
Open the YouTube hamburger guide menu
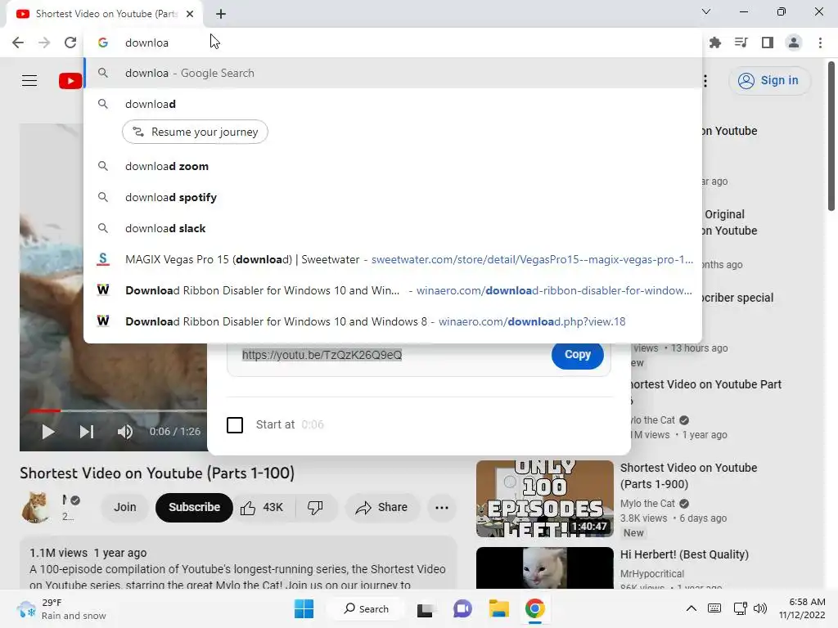point(29,81)
